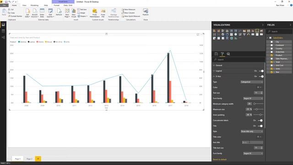This screenshot has width=293, height=165.
Task: Open the Modeling ribbon tab
Action: (x=34, y=5)
